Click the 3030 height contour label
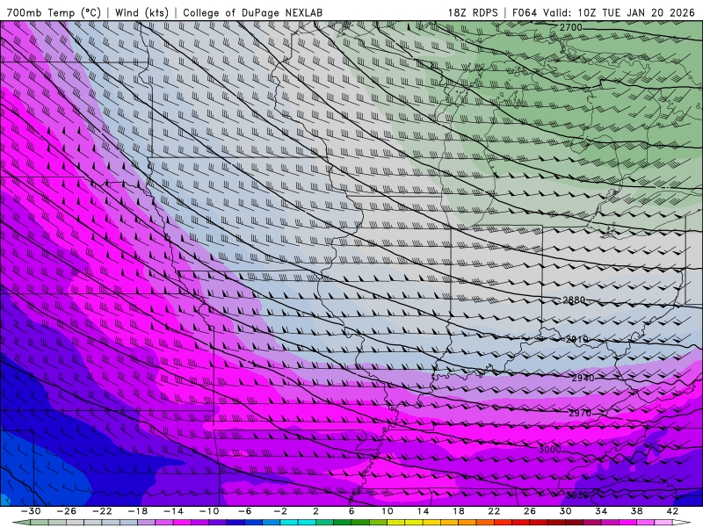The width and height of the screenshot is (703, 527). tap(577, 495)
